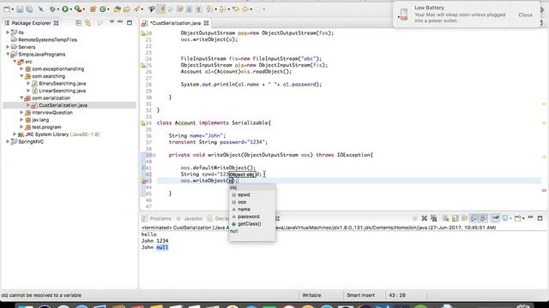
Task: Click the Search flashlight icon
Action: [136, 9]
